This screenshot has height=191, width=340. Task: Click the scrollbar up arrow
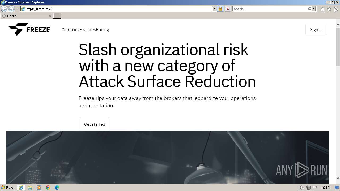coord(338,25)
